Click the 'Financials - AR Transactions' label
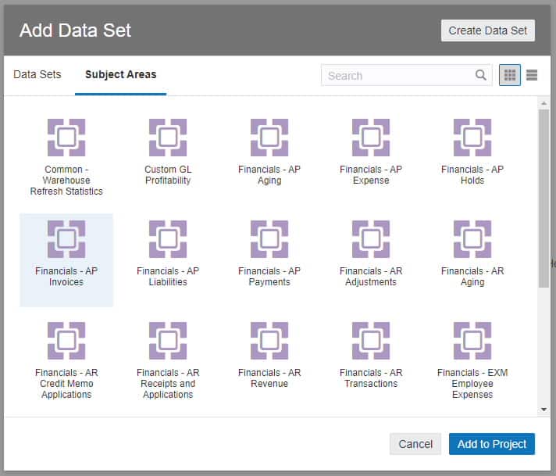 [371, 378]
